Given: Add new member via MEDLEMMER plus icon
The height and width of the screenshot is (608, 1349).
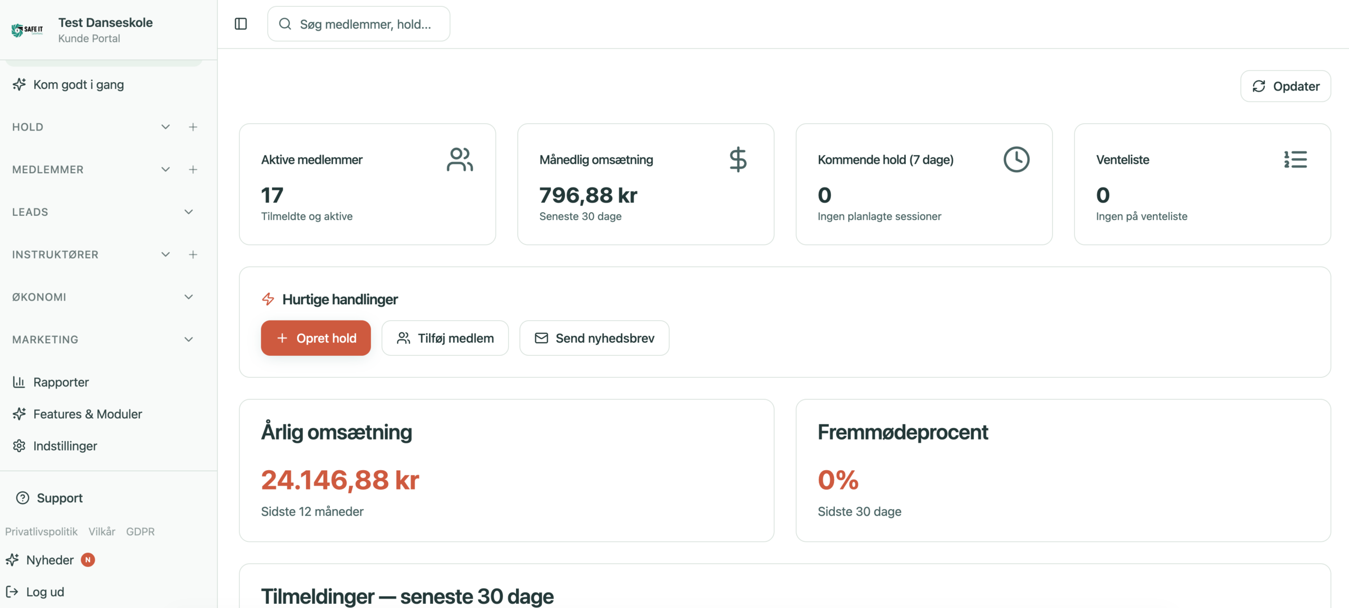Looking at the screenshot, I should click(193, 170).
